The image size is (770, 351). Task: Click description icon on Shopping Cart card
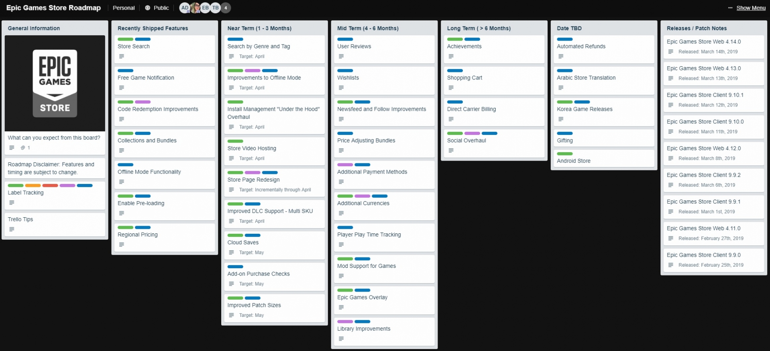coord(451,88)
